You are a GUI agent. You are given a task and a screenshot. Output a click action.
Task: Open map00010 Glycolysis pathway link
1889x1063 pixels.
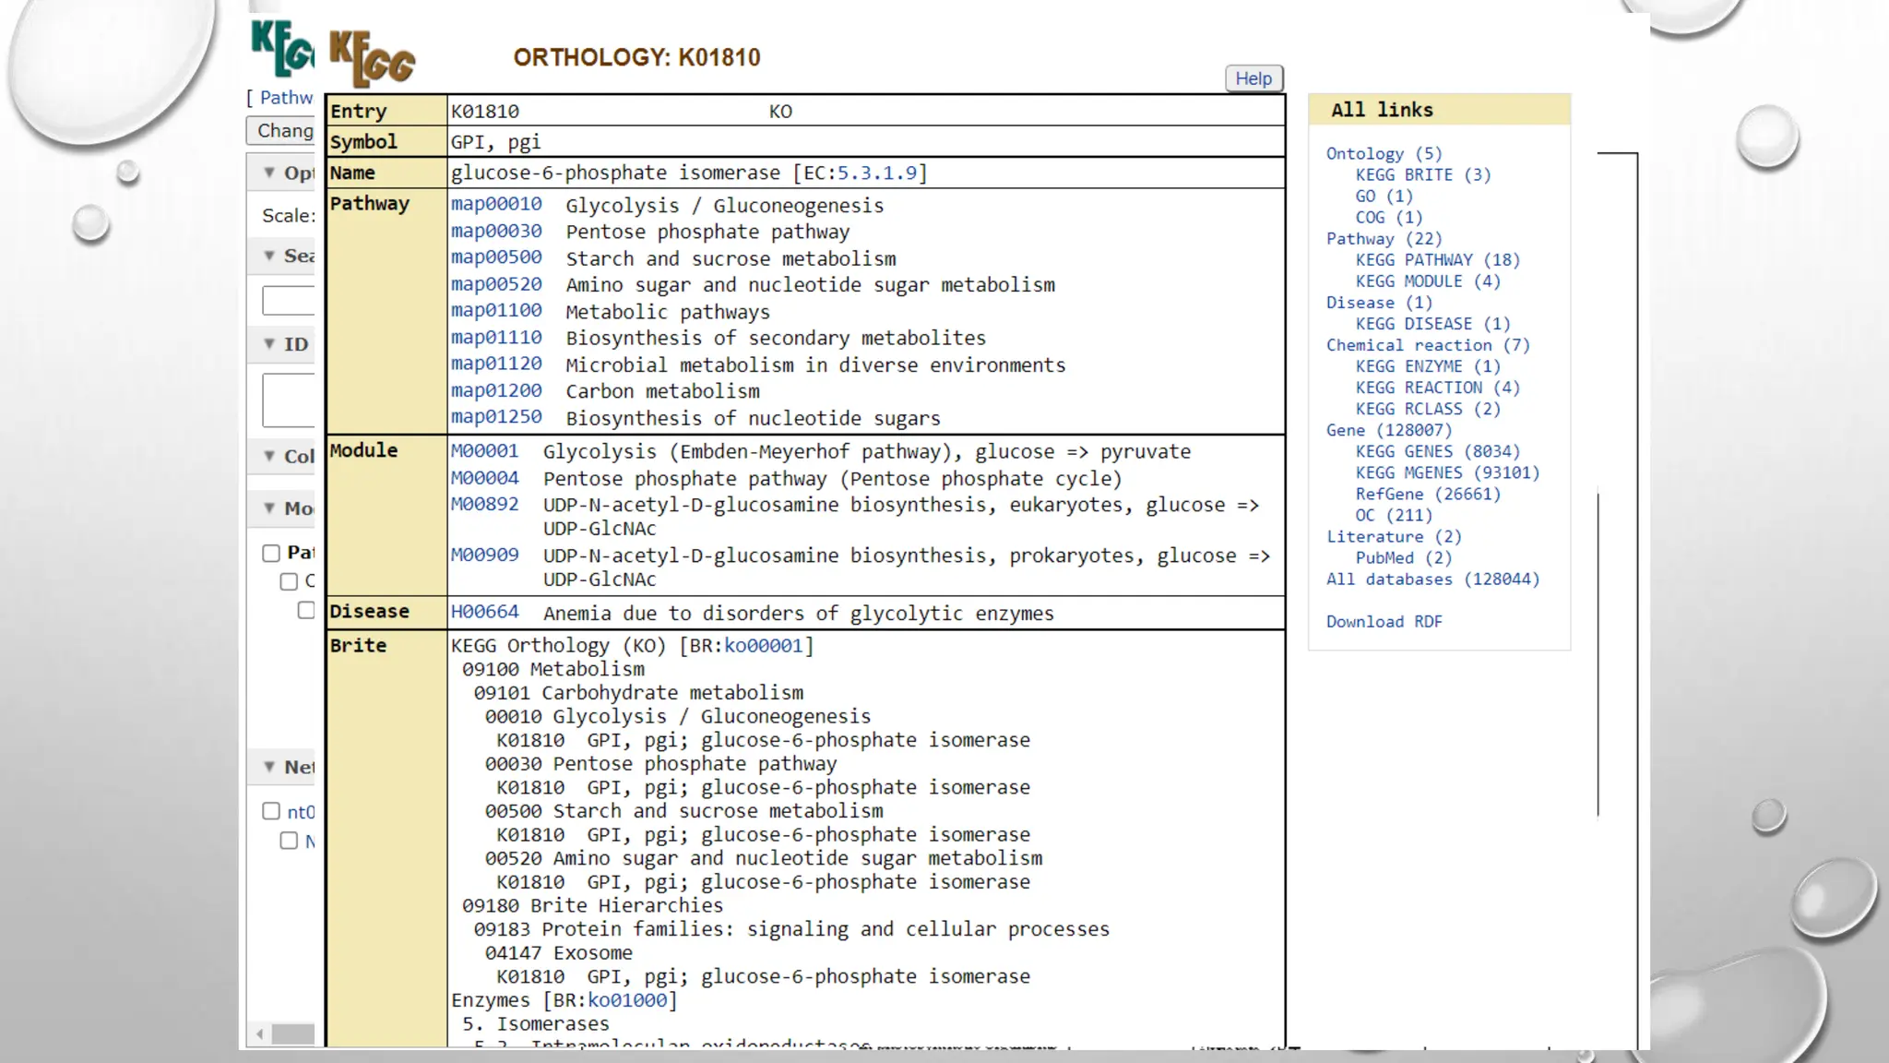496,204
